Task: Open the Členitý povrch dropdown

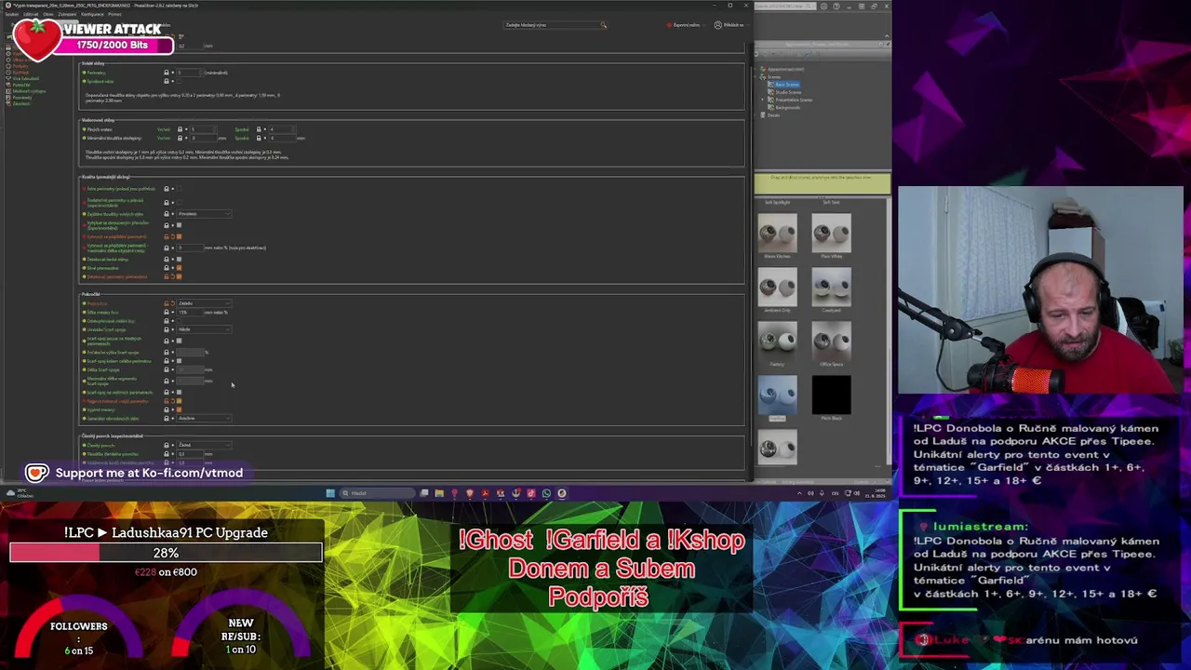Action: (204, 445)
